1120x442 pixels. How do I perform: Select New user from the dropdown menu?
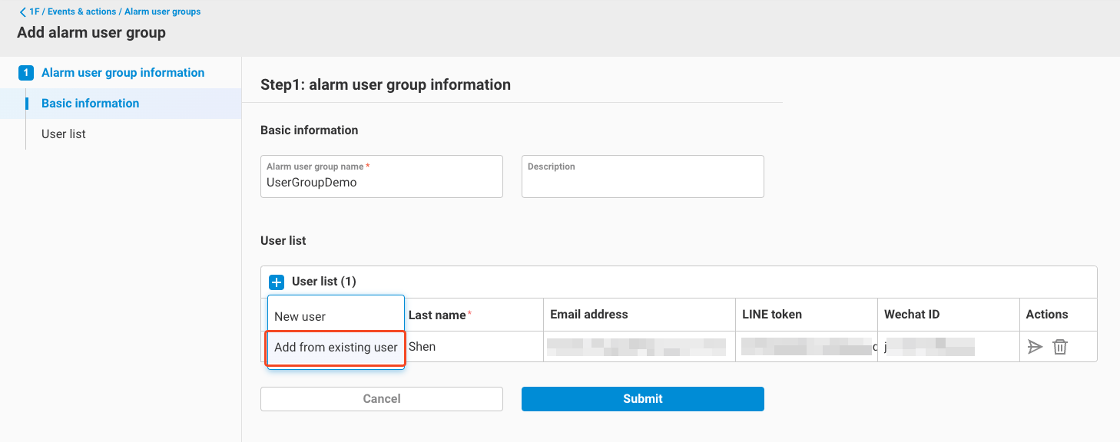(300, 316)
